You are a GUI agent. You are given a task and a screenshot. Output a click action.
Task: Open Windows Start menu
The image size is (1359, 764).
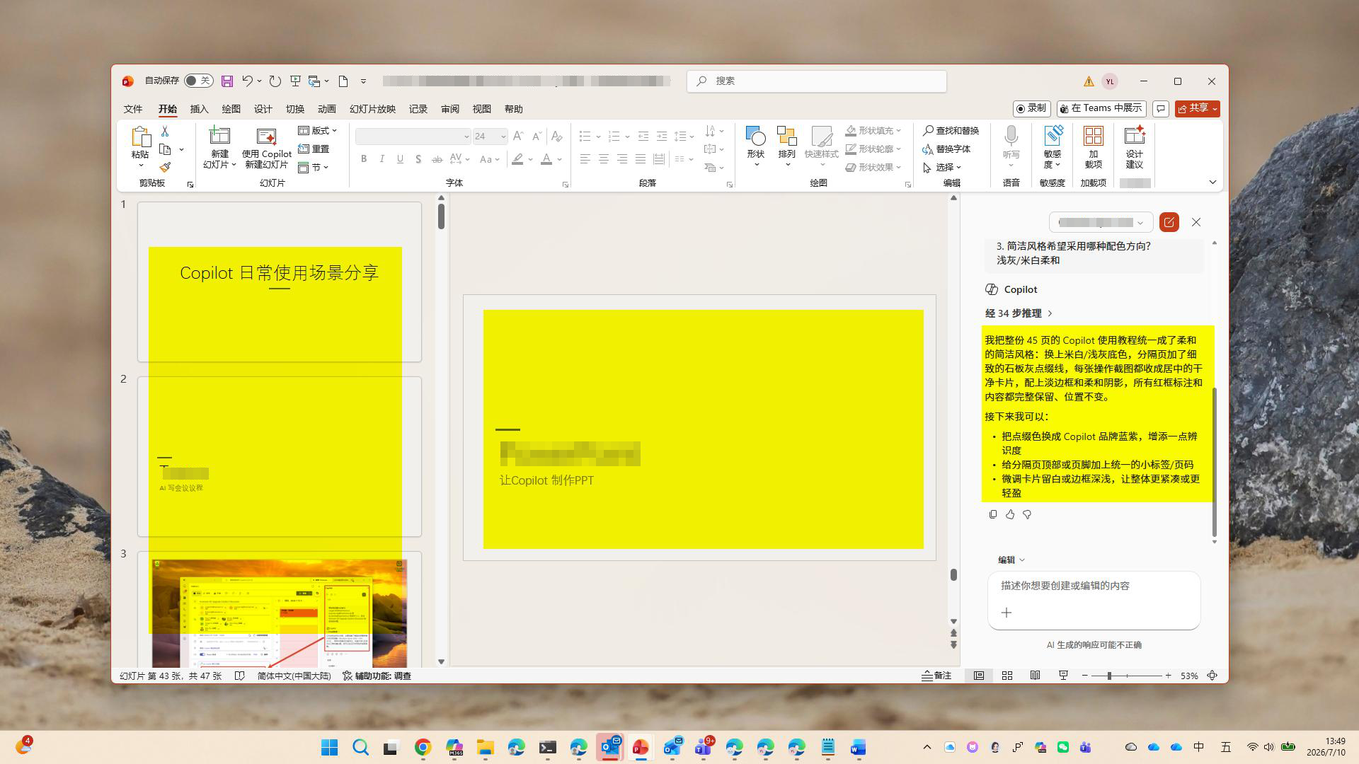(329, 748)
